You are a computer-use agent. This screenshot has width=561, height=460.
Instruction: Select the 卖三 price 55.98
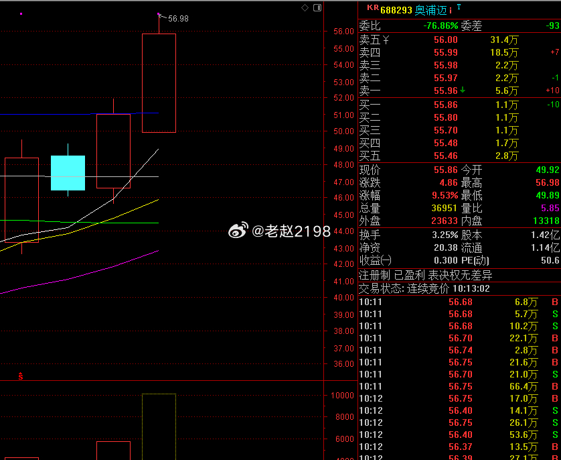point(445,65)
